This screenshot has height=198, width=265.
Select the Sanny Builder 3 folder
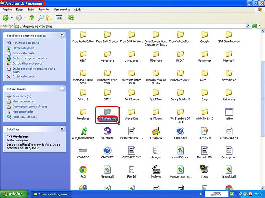180,95
